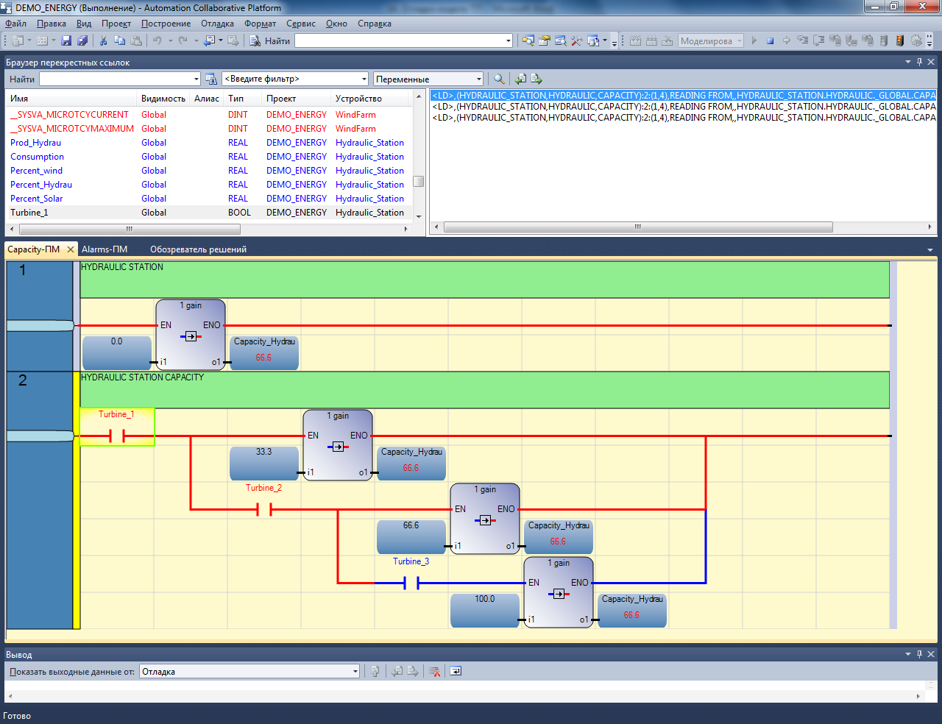Switch to the Alarms-ПМ tab

(105, 249)
